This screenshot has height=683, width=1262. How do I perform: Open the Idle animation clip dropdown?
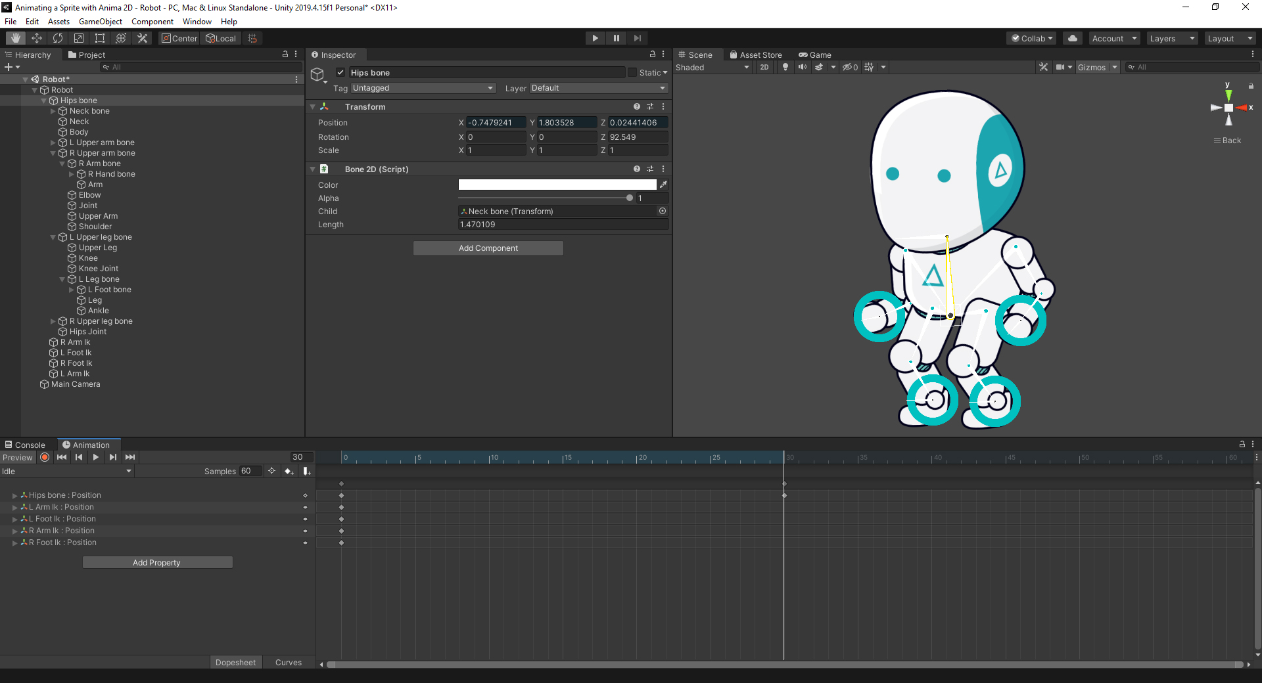[x=66, y=471]
